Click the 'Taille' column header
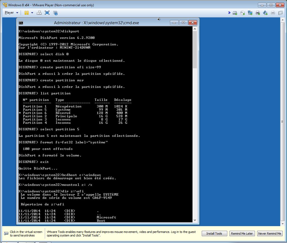Screen dimensions: 287x243 pos(101,100)
